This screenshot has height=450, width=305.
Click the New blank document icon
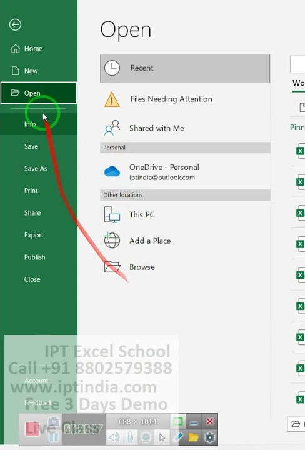[15, 71]
